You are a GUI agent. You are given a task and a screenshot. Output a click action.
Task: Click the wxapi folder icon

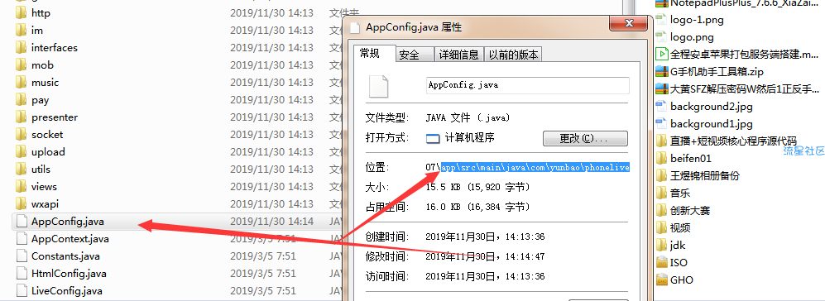[21, 203]
